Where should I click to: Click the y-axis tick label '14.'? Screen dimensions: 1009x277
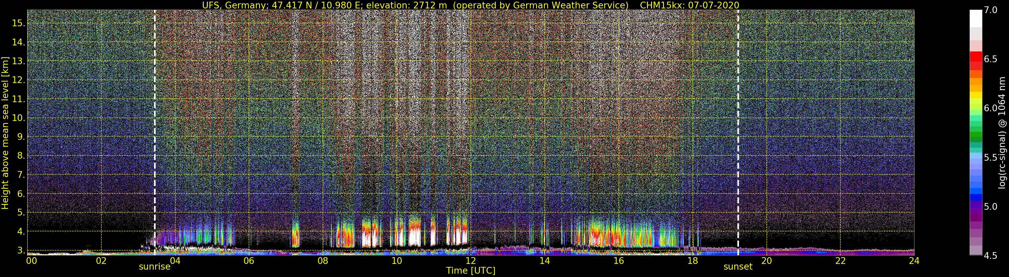pos(18,42)
